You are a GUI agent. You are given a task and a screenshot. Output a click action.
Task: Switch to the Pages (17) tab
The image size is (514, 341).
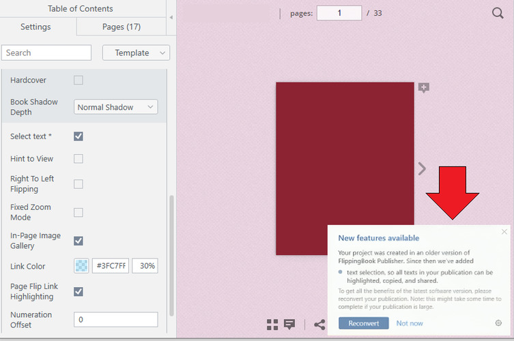122,27
